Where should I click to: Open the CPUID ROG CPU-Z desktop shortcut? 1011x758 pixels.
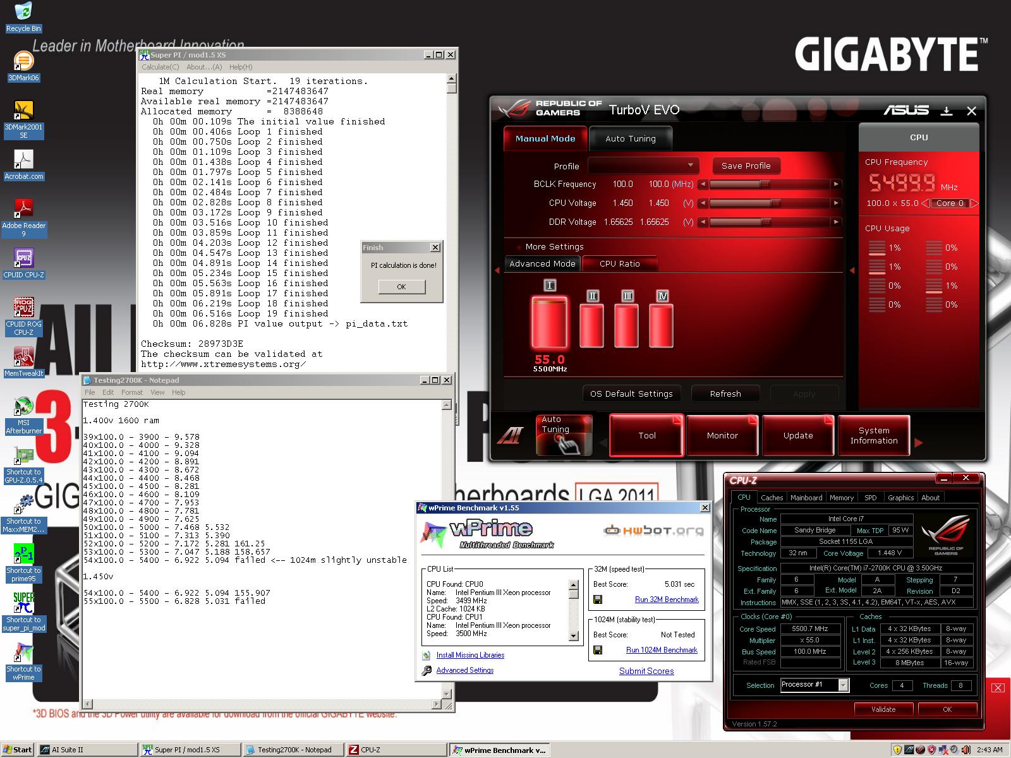tap(23, 316)
